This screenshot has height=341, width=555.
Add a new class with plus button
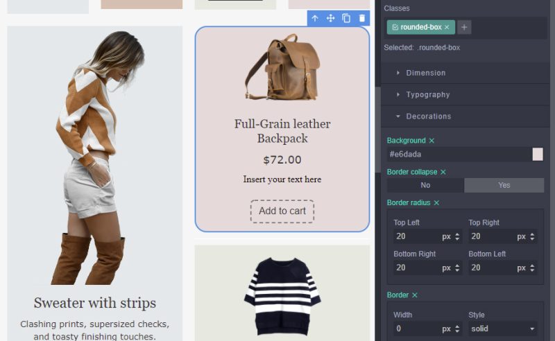[x=464, y=27]
